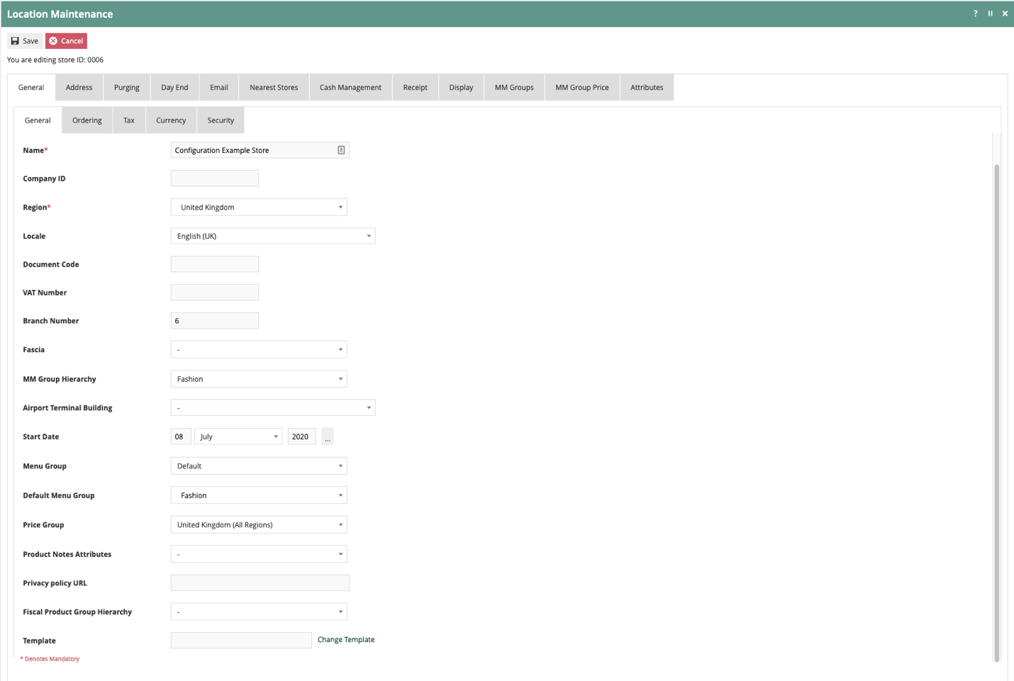Open the Nearest Stores tab
This screenshot has width=1014, height=681.
(274, 88)
